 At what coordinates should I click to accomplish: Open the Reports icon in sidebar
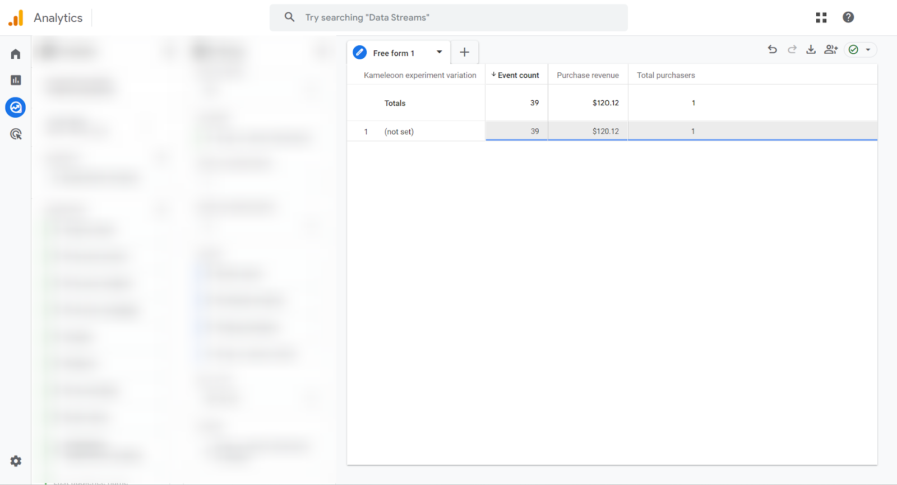tap(16, 80)
